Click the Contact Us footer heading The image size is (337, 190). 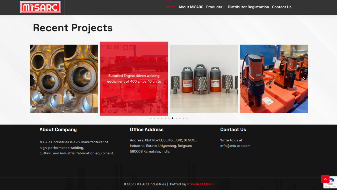(x=233, y=130)
